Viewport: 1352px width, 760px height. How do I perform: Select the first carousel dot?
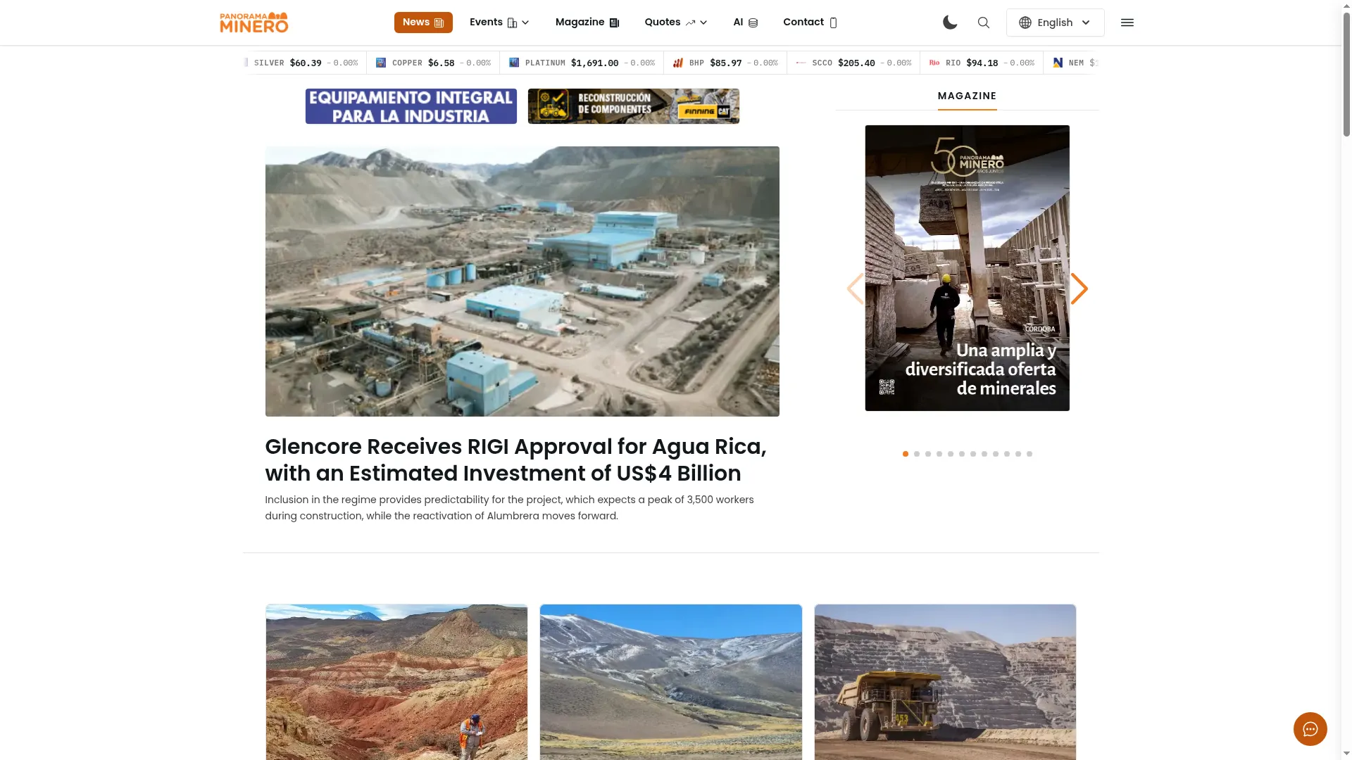tap(906, 454)
